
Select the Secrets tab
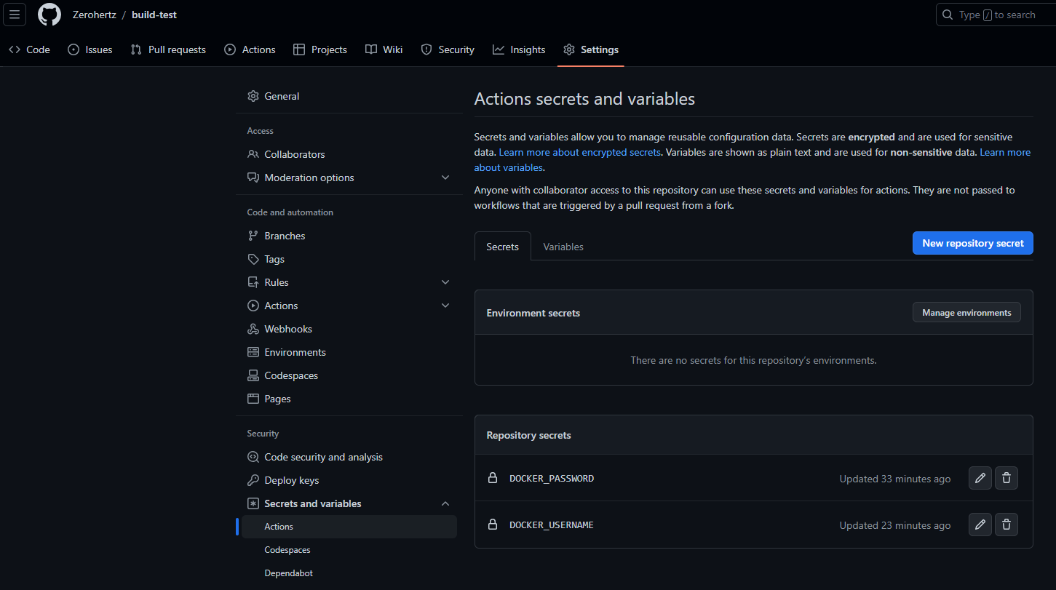tap(503, 247)
